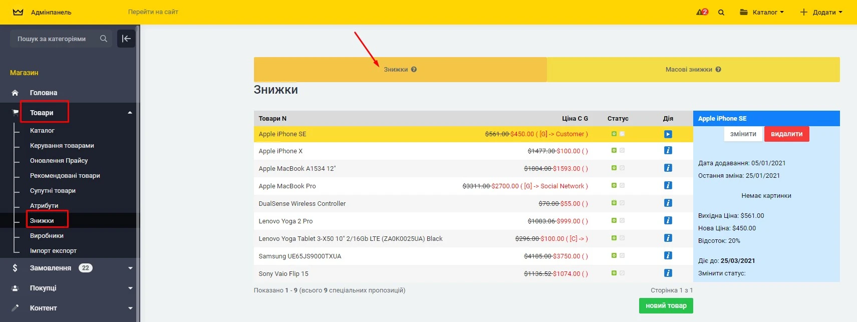Screen dimensions: 857x322
Task: Click the Адмінпанель title link
Action: 51,12
